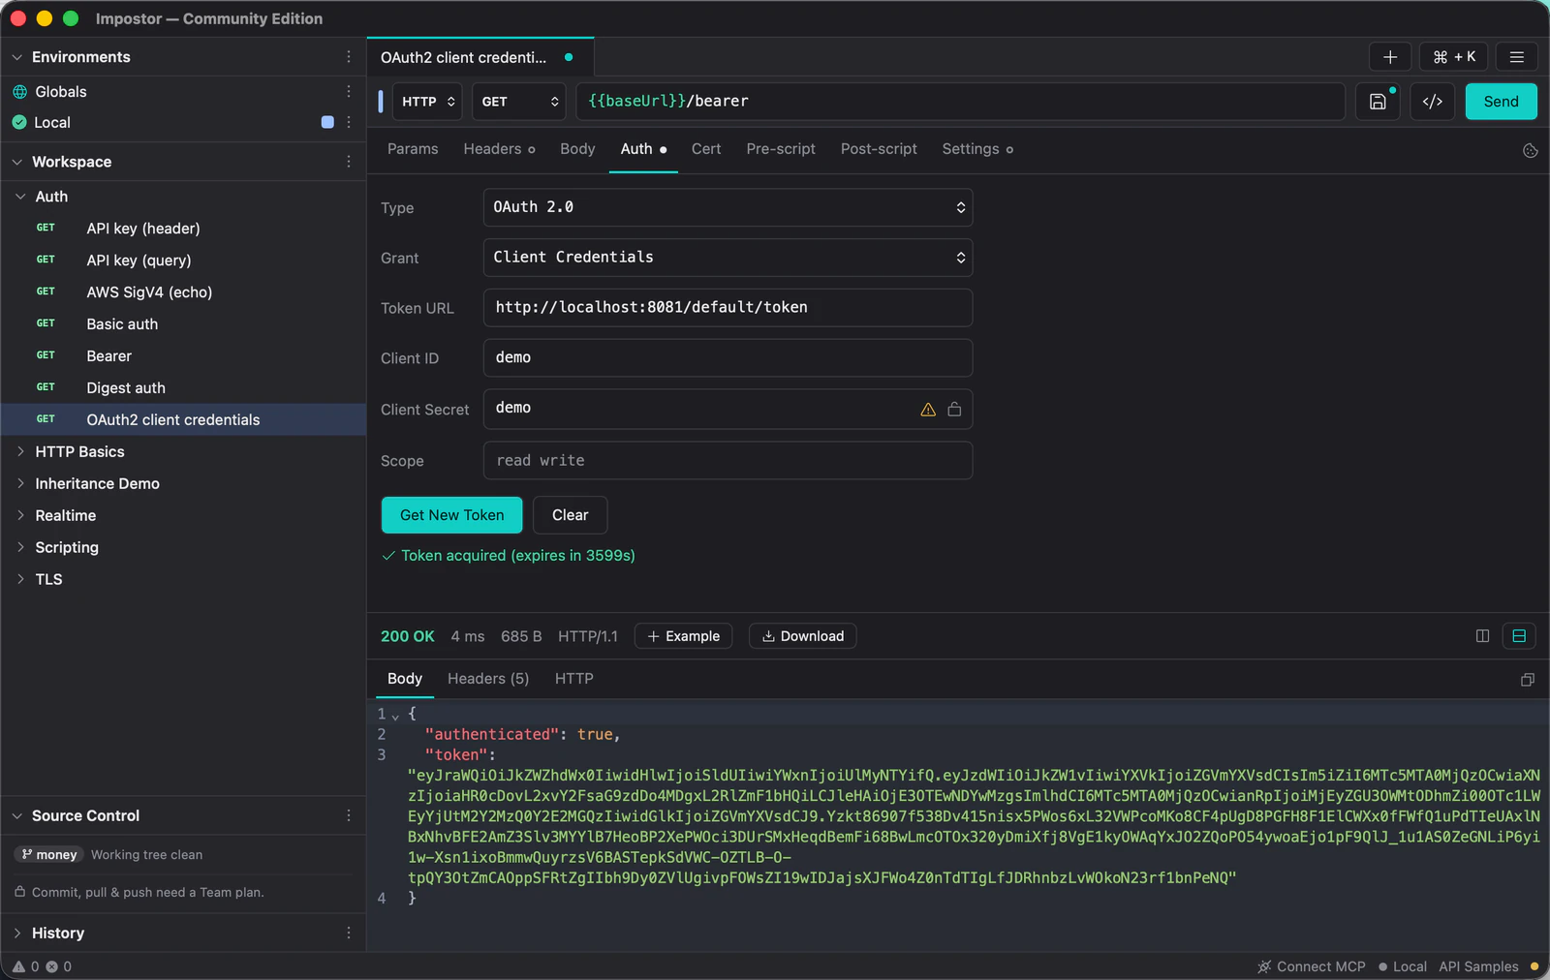Viewport: 1550px width, 980px height.
Task: Fold the JSON body at line 1
Action: [395, 716]
